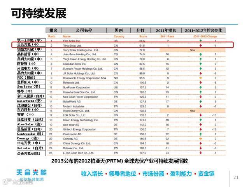Click 'New' in the Risen Energy row
Screen dimensions: 249x187
[192, 111]
